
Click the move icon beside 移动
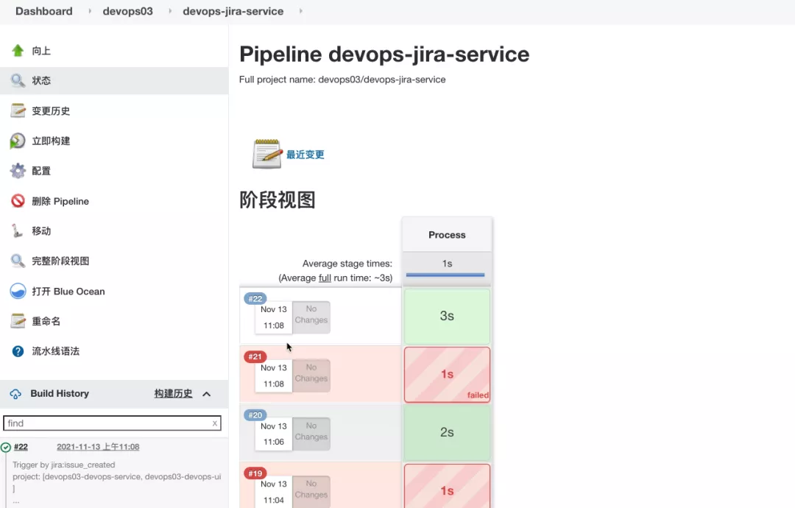18,230
